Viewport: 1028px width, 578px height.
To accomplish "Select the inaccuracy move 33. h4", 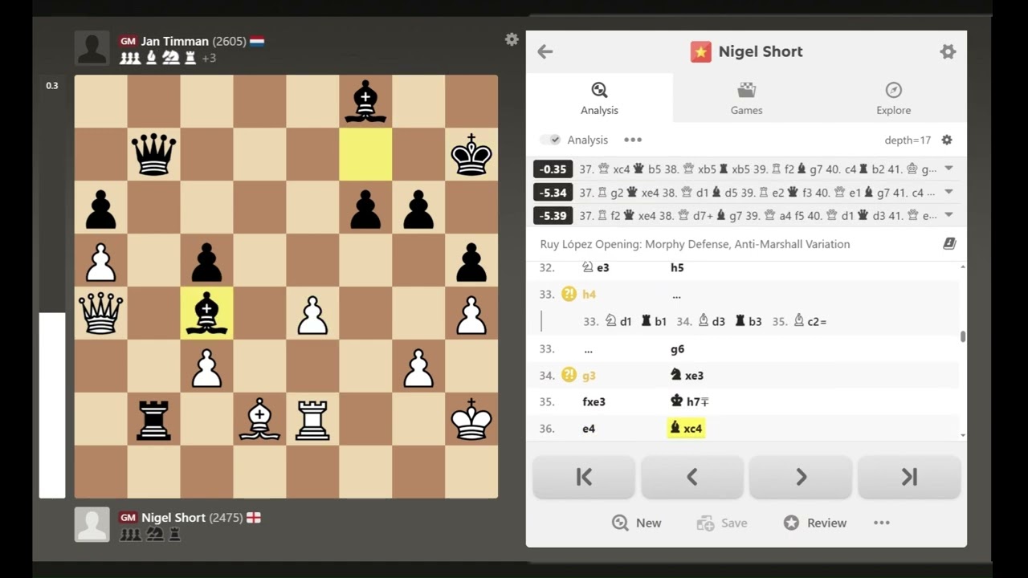I will tap(589, 295).
